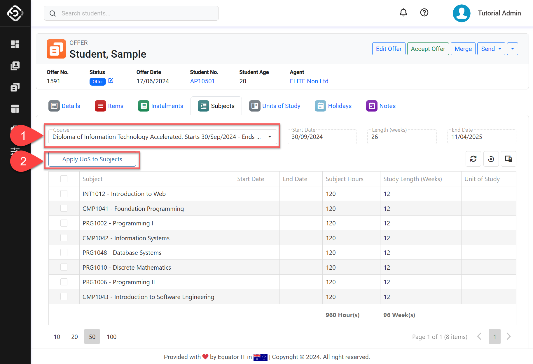Switch to the Units of Study tab
This screenshot has width=533, height=364.
[275, 106]
